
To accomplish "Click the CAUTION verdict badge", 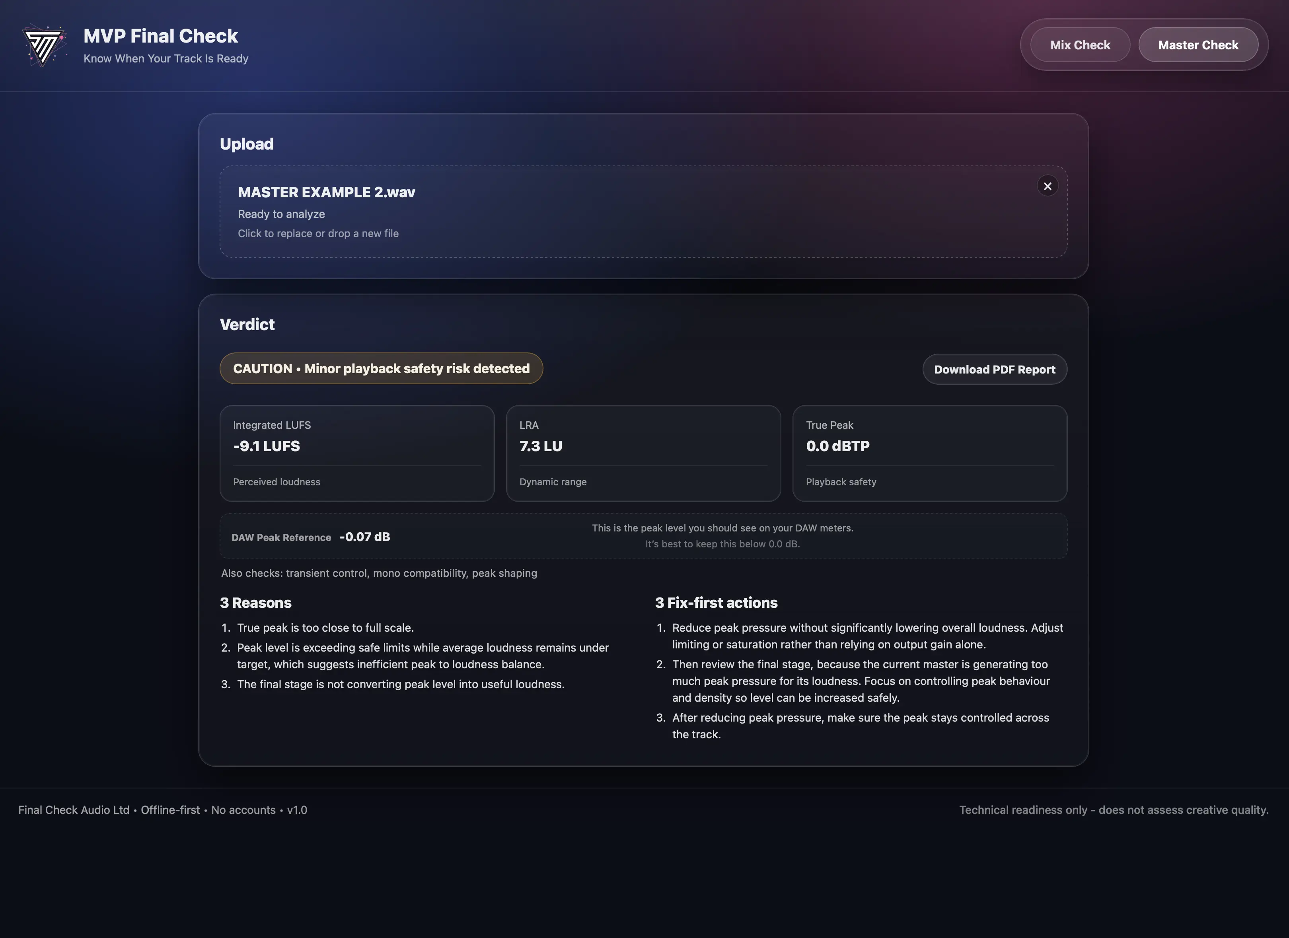I will [x=381, y=368].
